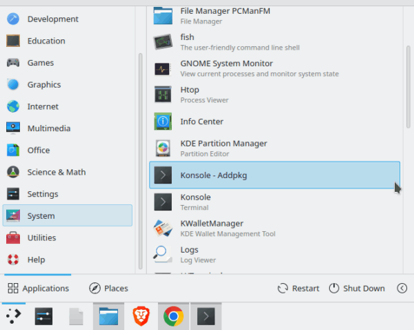Click the gray "File Manager" description text
The image size is (414, 330).
pos(201,21)
